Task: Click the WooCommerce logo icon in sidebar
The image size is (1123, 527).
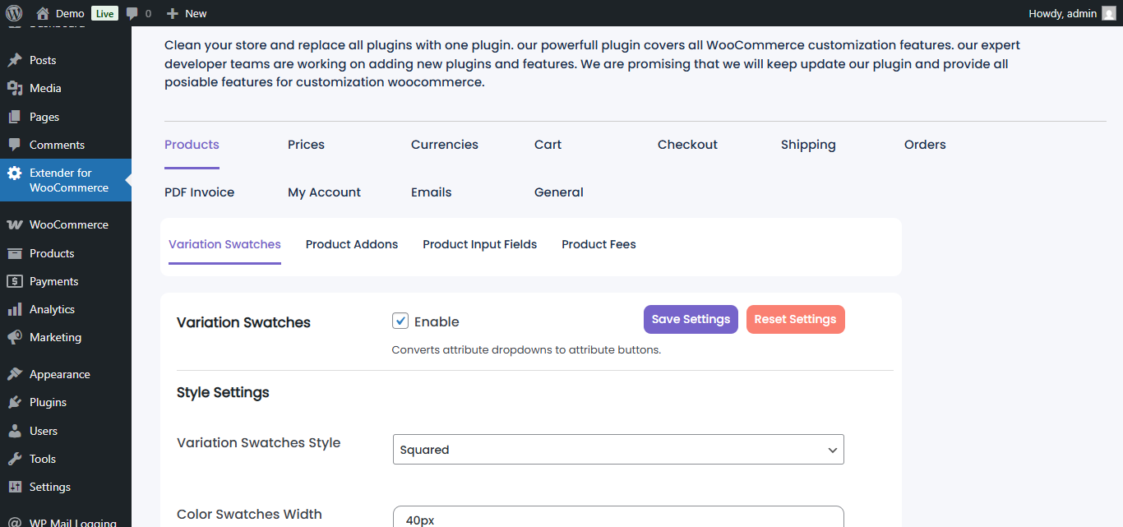Action: [x=14, y=224]
